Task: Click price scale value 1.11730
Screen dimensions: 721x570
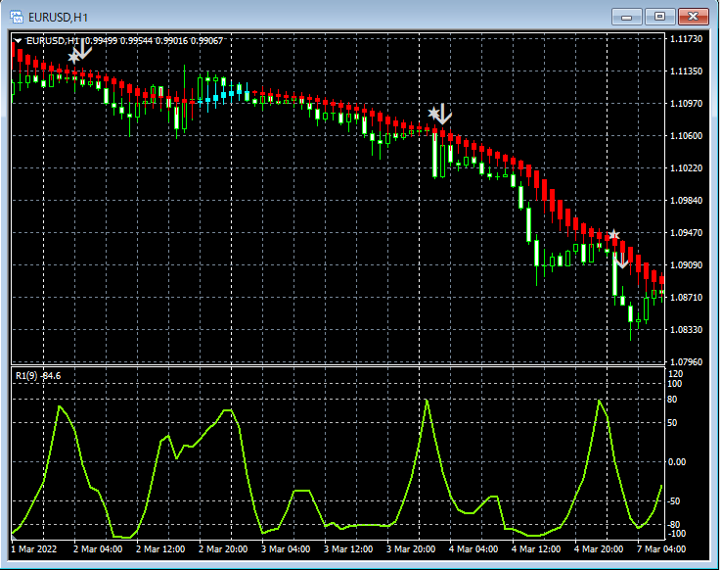Action: point(686,39)
